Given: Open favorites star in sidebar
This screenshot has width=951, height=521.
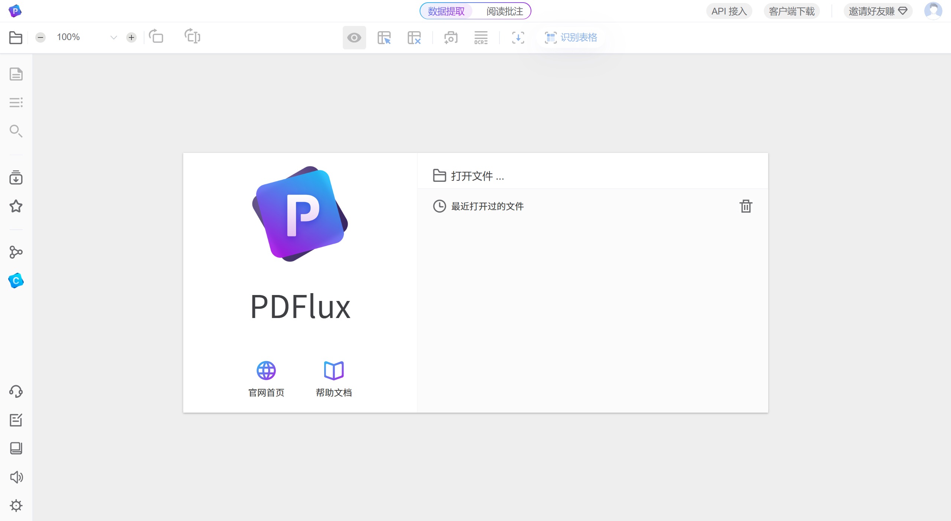Looking at the screenshot, I should click(x=16, y=206).
